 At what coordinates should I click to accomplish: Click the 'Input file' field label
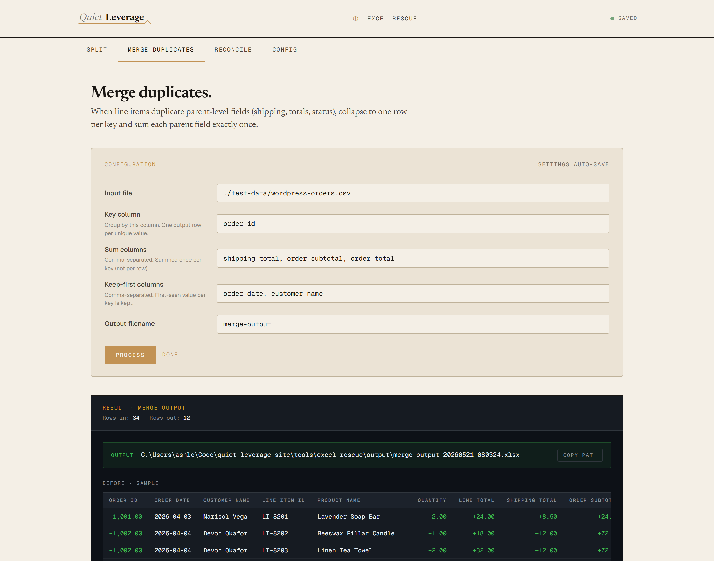(x=118, y=193)
